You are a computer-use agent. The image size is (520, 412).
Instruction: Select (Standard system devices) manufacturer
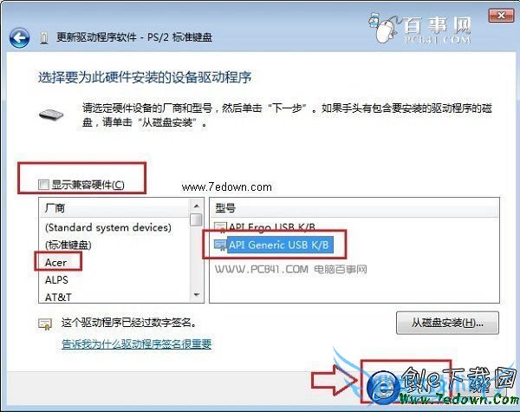tap(108, 228)
